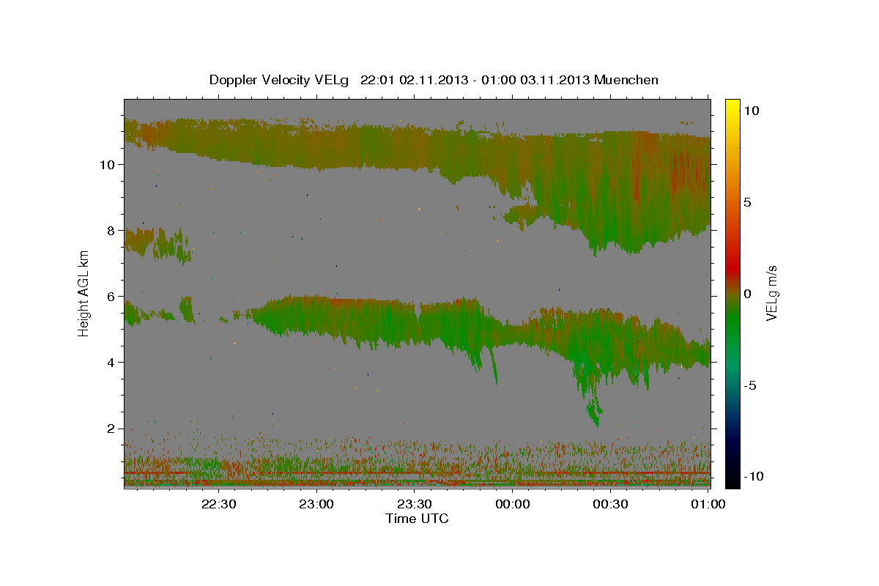Click the 22:30 time tick label

pyautogui.click(x=219, y=504)
